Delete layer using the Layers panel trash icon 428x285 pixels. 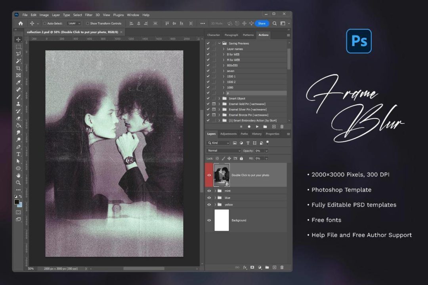282,268
